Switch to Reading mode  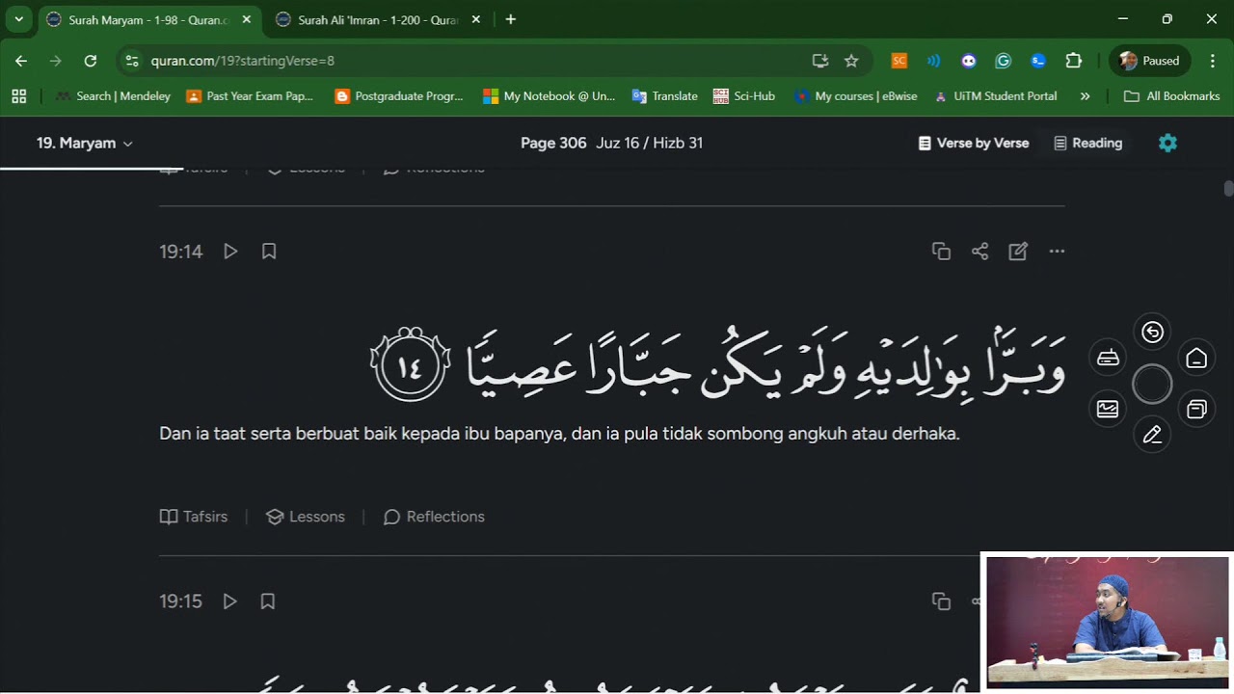coord(1087,143)
